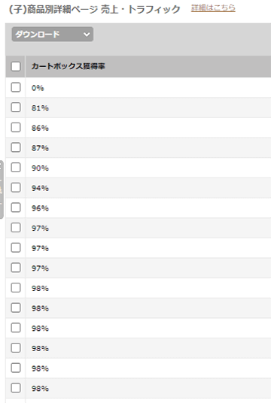Open the ダウンロード dropdown menu
271x403 pixels.
[53, 34]
